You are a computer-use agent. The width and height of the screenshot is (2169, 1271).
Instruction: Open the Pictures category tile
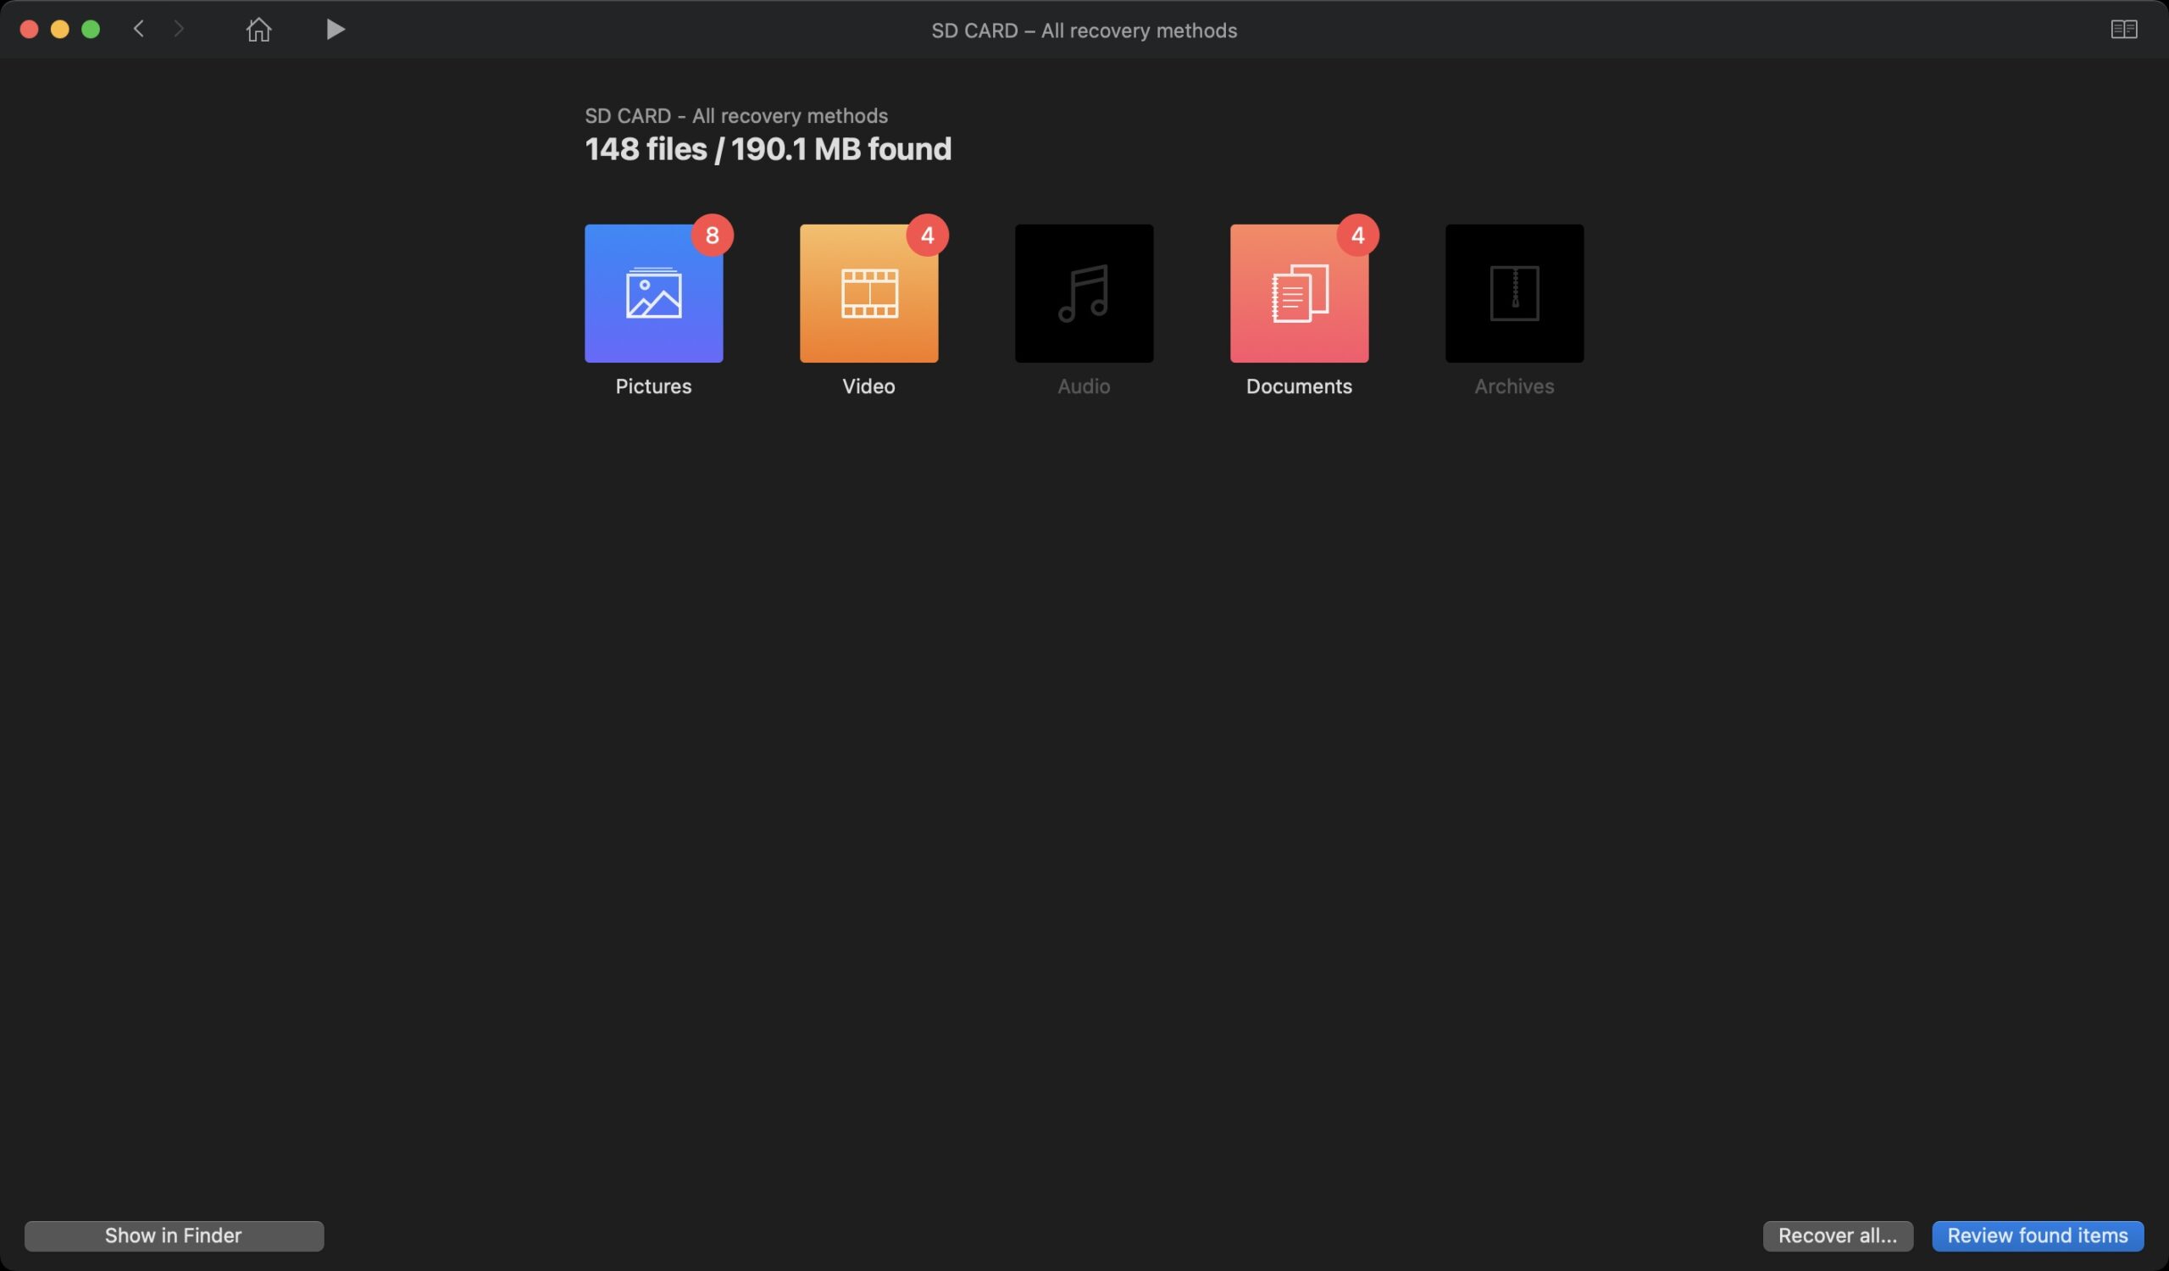pos(653,293)
